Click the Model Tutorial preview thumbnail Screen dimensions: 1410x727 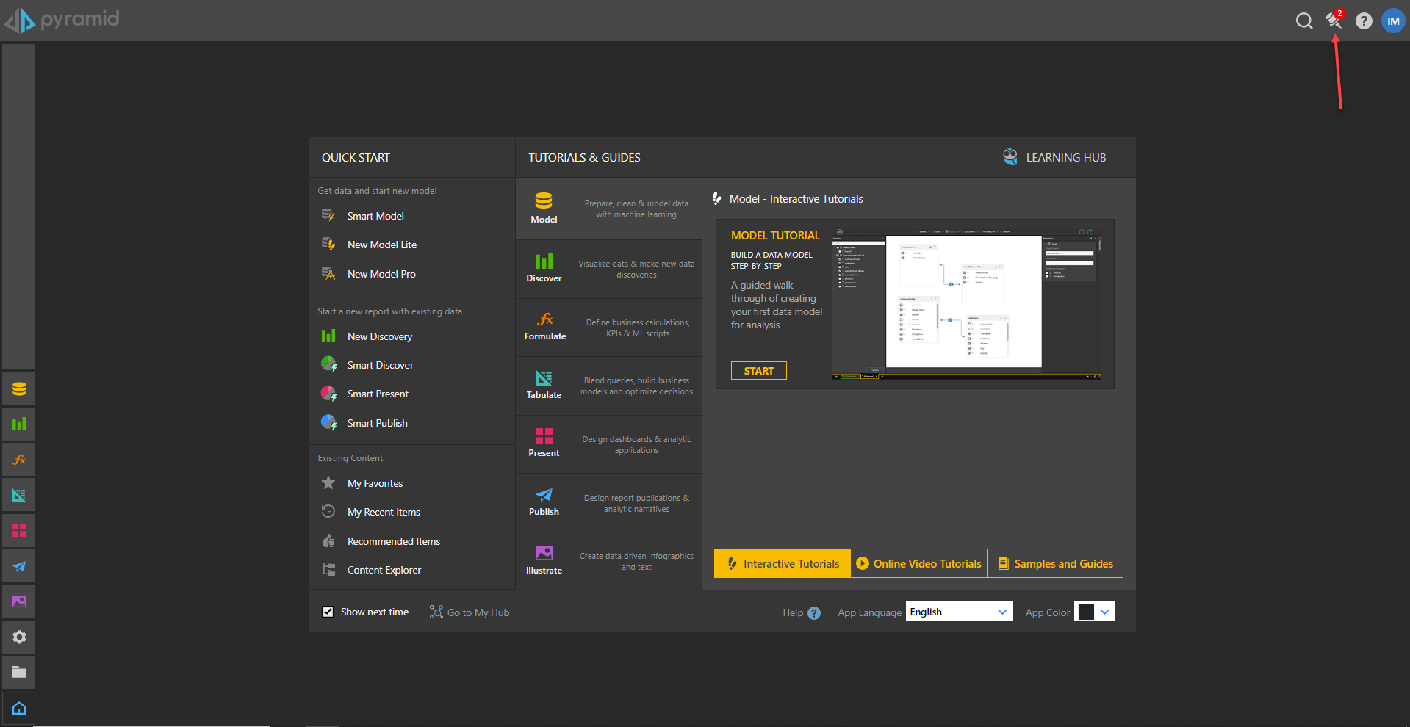pos(966,303)
